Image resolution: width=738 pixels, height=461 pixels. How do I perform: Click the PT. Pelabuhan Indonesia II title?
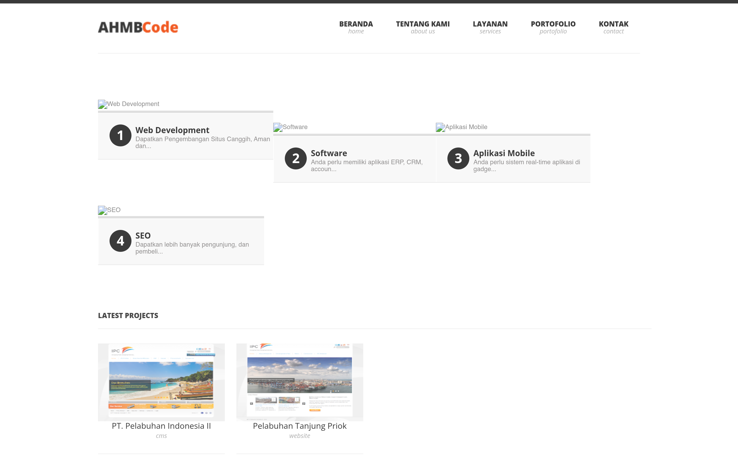pyautogui.click(x=161, y=426)
